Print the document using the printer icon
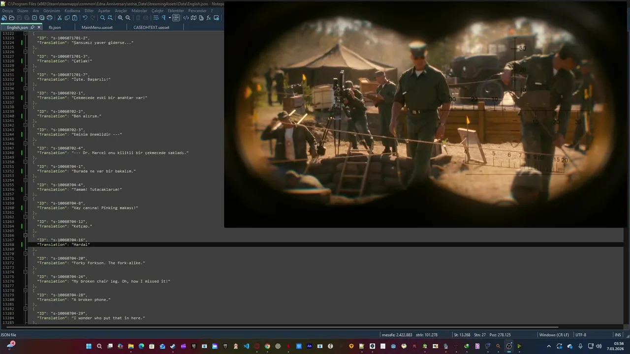630x354 pixels. coord(49,18)
